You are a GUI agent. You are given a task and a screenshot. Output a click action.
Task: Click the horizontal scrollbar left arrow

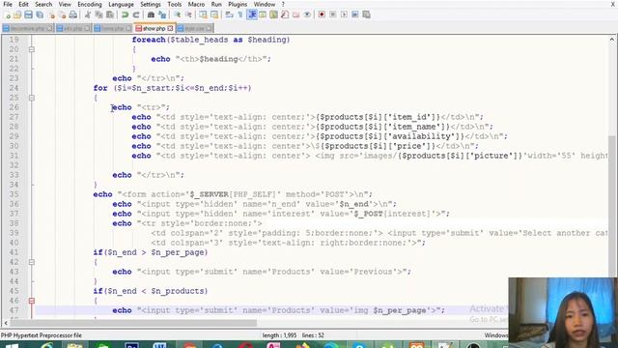6,323
